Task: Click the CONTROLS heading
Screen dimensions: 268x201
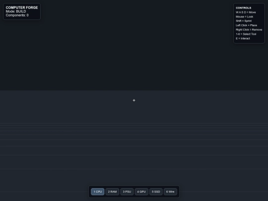Action: tap(243, 8)
